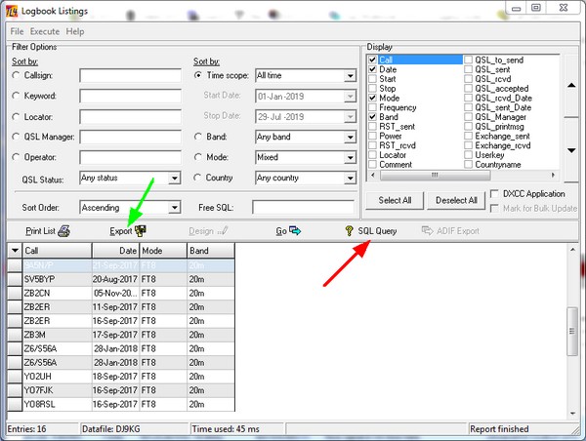This screenshot has height=441, width=586.
Task: Select the Mode filter radio button
Action: coord(198,157)
